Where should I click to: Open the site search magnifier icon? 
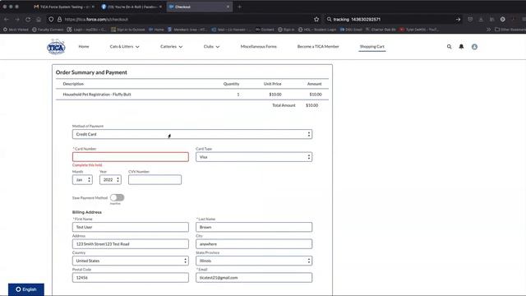click(x=449, y=47)
